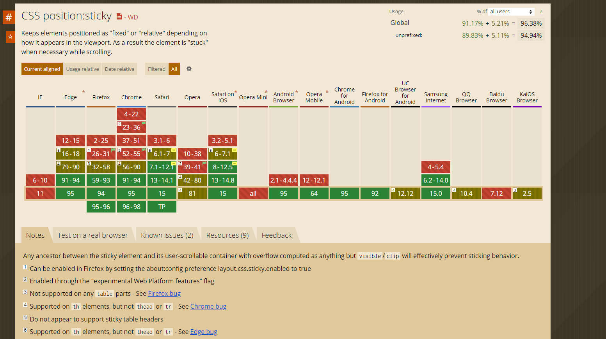Click the flag icon on Chrome 23-36
606x339 pixels.
coord(144,123)
